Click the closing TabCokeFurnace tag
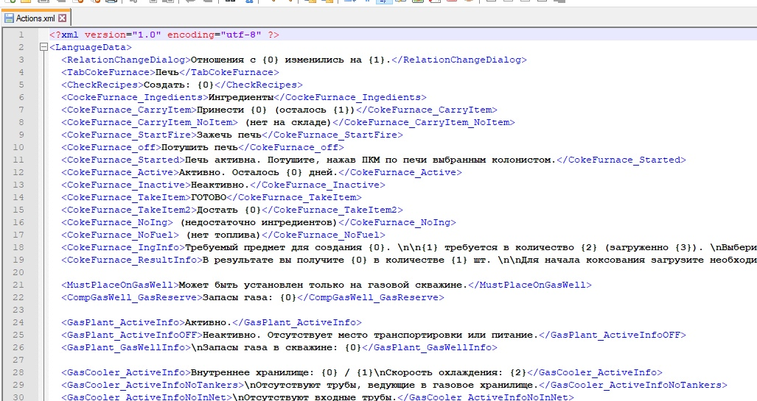Viewport: 757px width, 401px height. [x=229, y=72]
